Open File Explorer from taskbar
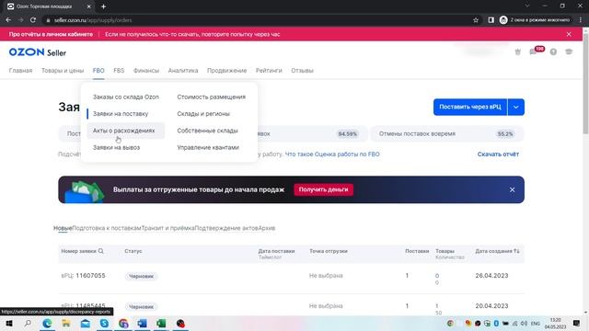589x331 pixels. click(x=66, y=323)
